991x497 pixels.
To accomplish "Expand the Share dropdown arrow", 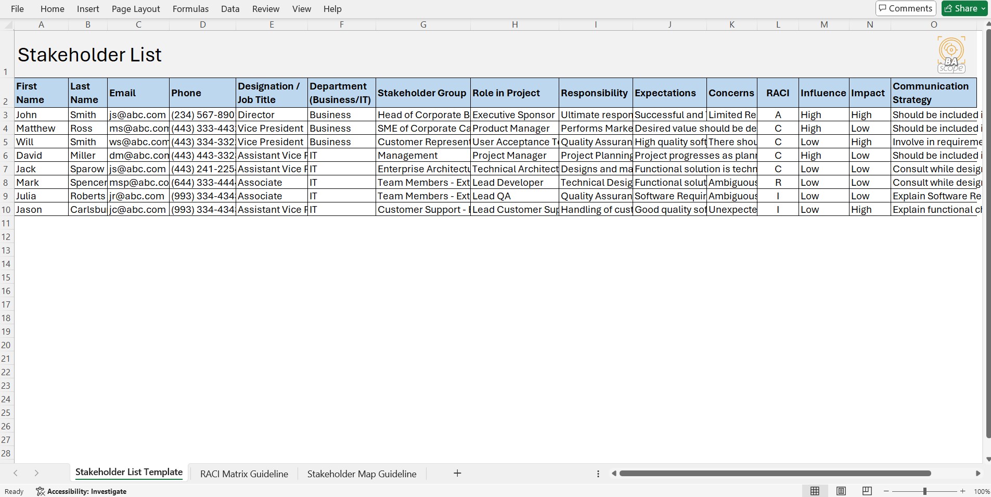I will [x=983, y=8].
